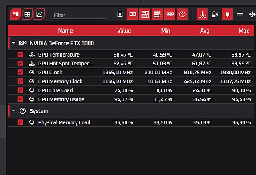
Task: Click the 35,60 % physical memory value
Action: [x=123, y=122]
